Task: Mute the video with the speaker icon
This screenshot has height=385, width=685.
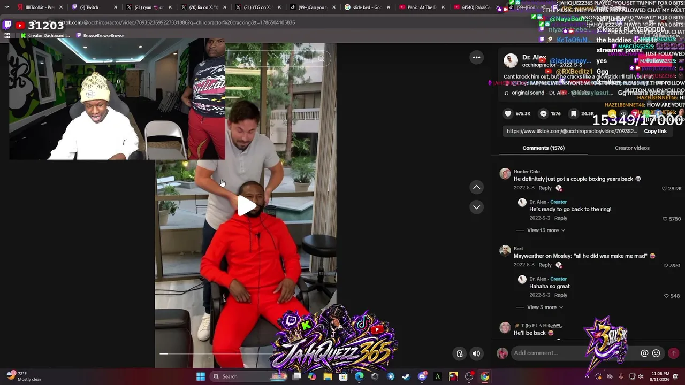Action: point(476,353)
